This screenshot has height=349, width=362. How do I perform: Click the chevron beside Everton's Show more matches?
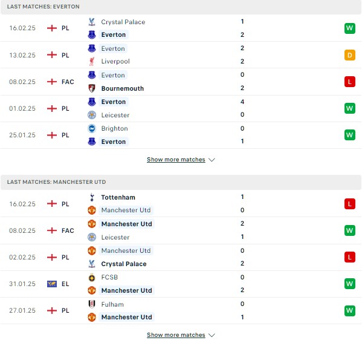(x=212, y=160)
